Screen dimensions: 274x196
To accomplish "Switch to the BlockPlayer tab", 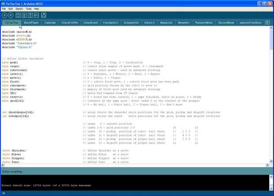I will coord(31,23).
